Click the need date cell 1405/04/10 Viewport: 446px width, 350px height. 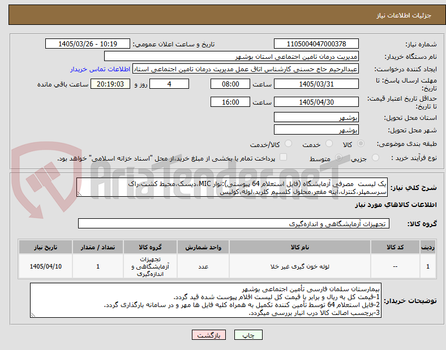tap(45, 266)
